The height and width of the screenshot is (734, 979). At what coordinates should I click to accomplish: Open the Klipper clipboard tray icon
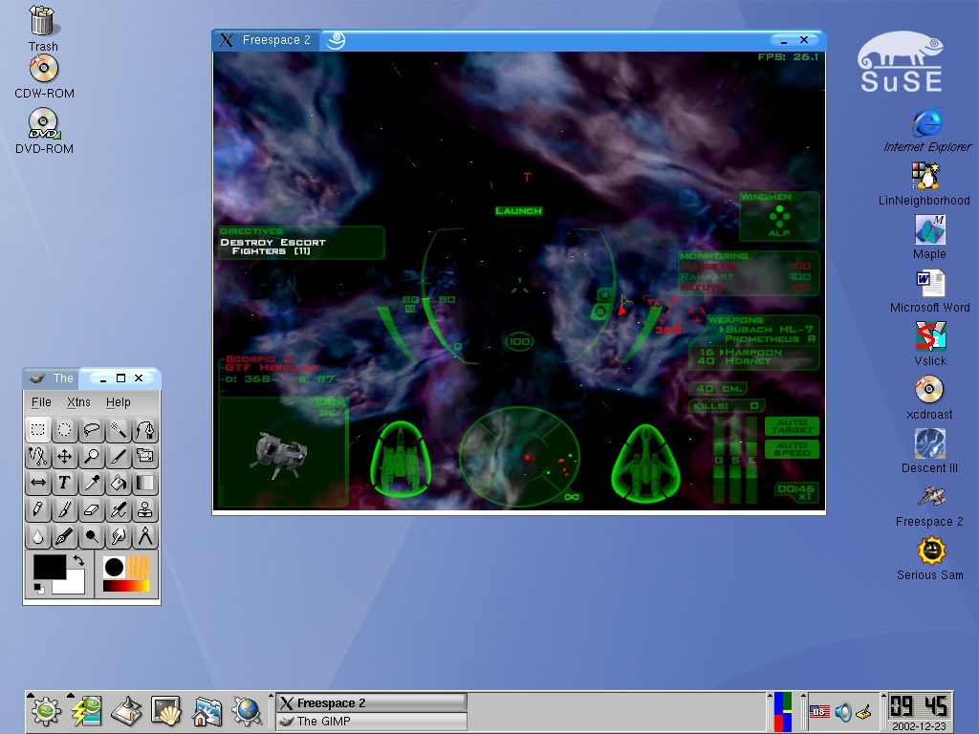pyautogui.click(x=863, y=711)
